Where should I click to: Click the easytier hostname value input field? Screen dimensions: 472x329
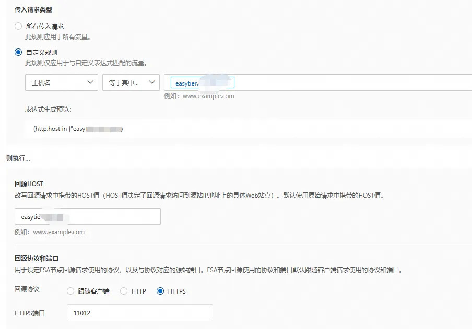[x=203, y=82]
